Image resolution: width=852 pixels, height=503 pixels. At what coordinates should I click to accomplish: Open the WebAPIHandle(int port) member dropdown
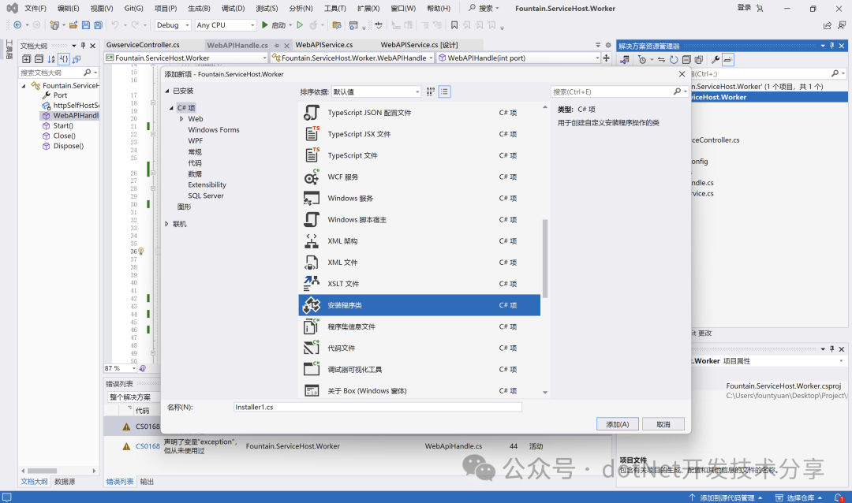(x=518, y=58)
